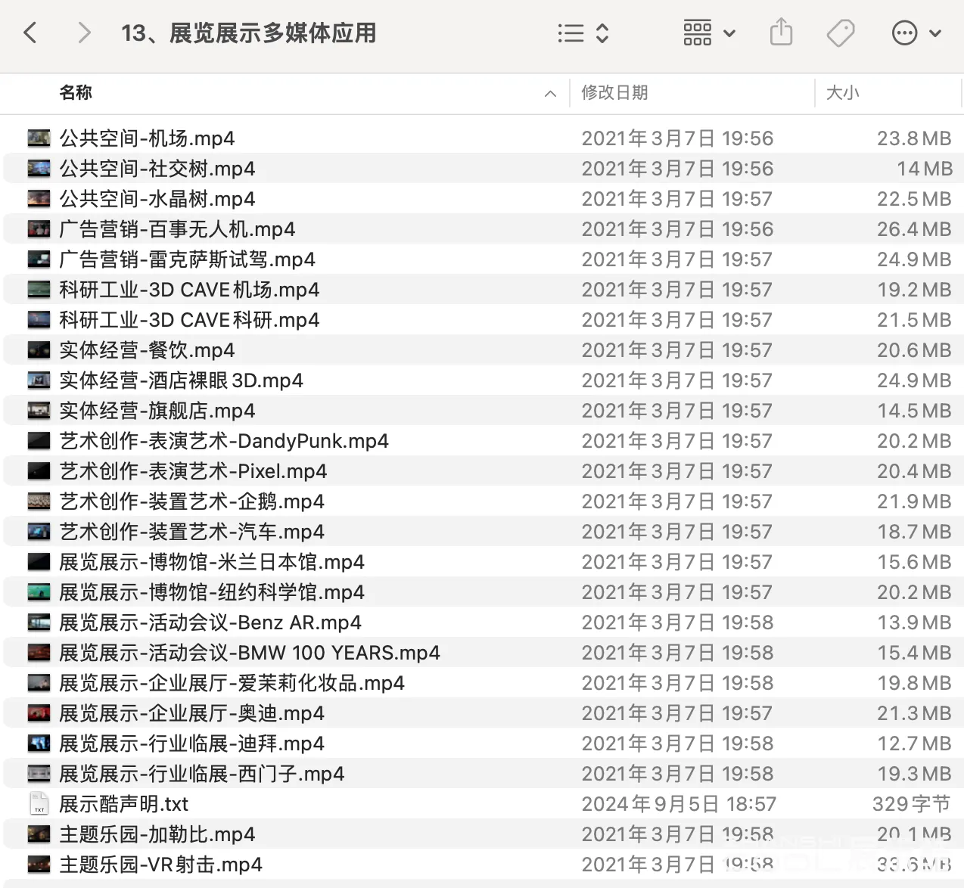Click the Tags icon in toolbar
This screenshot has width=964, height=888.
(840, 33)
